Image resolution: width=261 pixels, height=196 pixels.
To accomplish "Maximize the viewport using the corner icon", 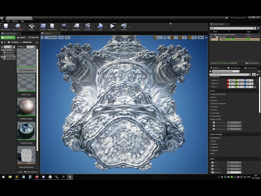I will 206,38.
